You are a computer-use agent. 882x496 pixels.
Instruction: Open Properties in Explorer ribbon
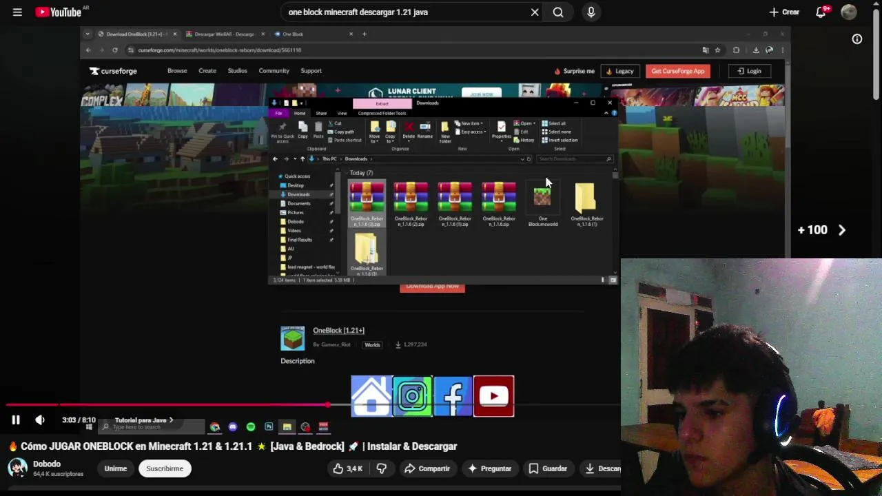[502, 130]
